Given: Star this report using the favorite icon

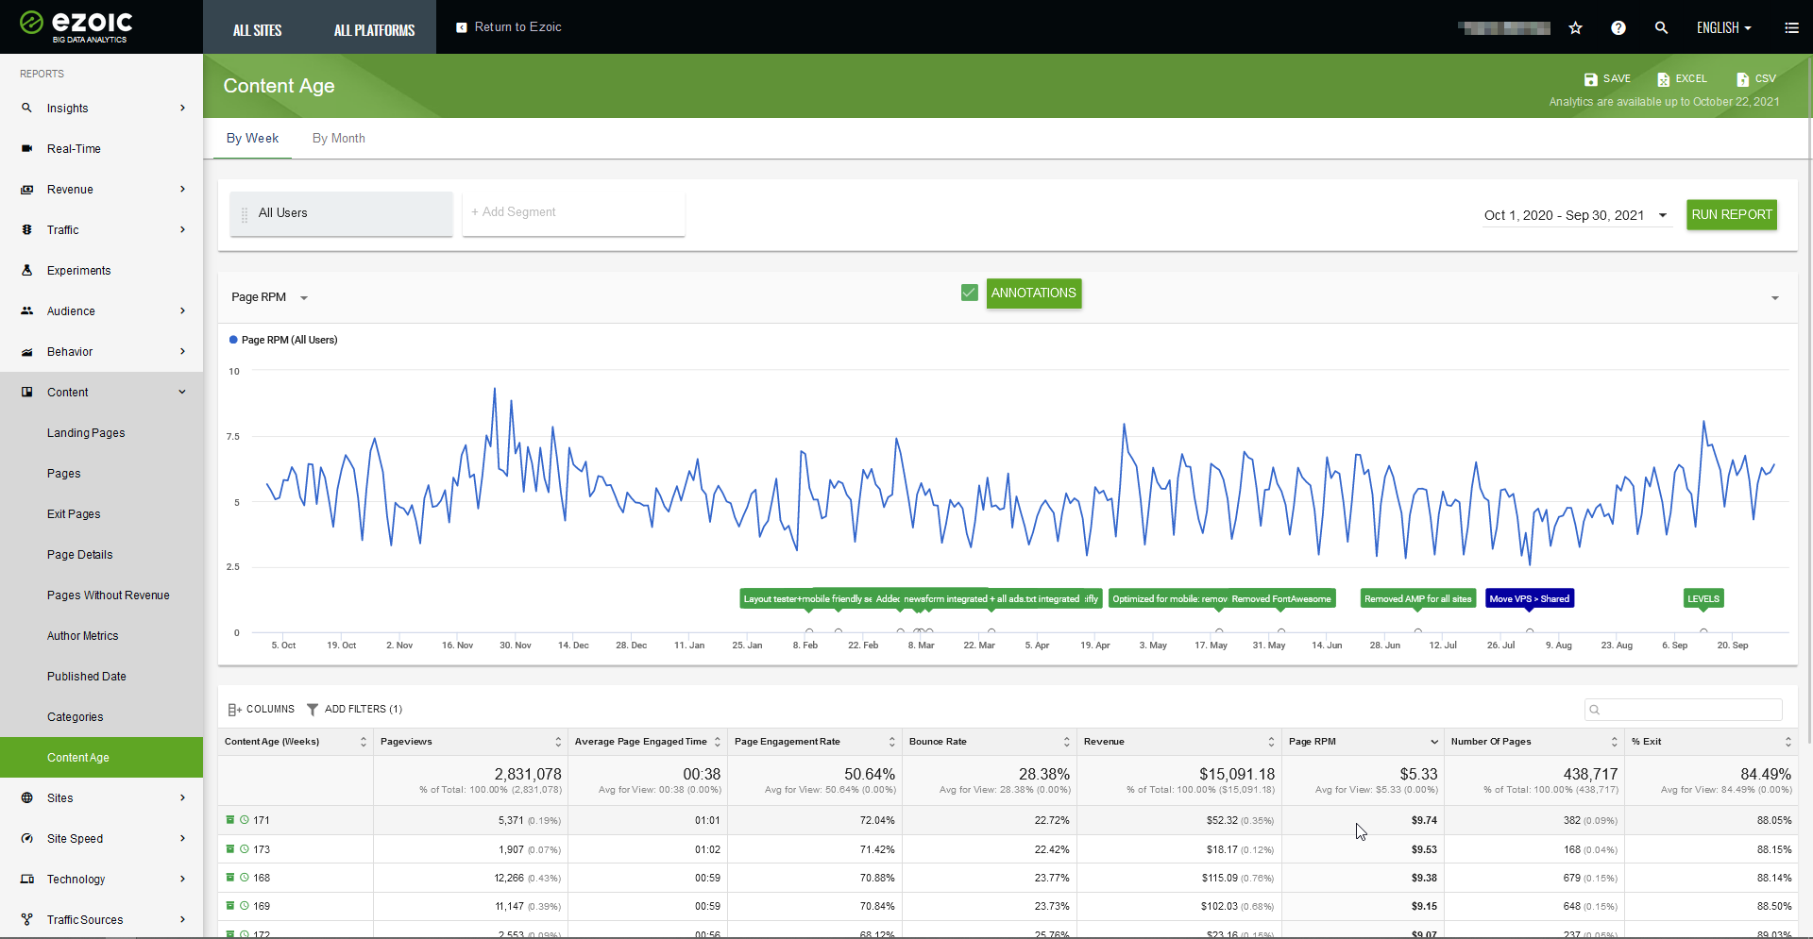Looking at the screenshot, I should [1574, 27].
